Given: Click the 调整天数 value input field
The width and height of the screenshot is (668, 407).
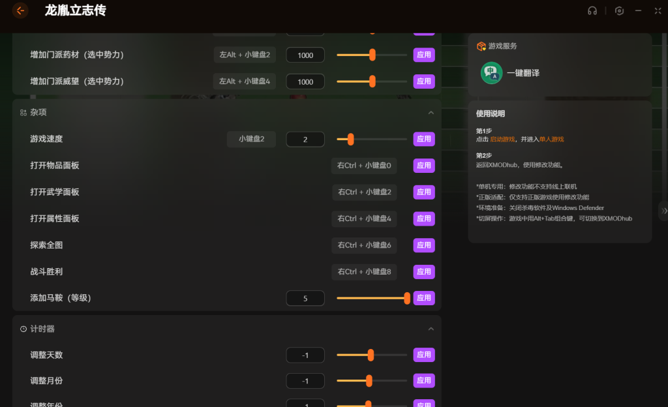Looking at the screenshot, I should click(305, 355).
